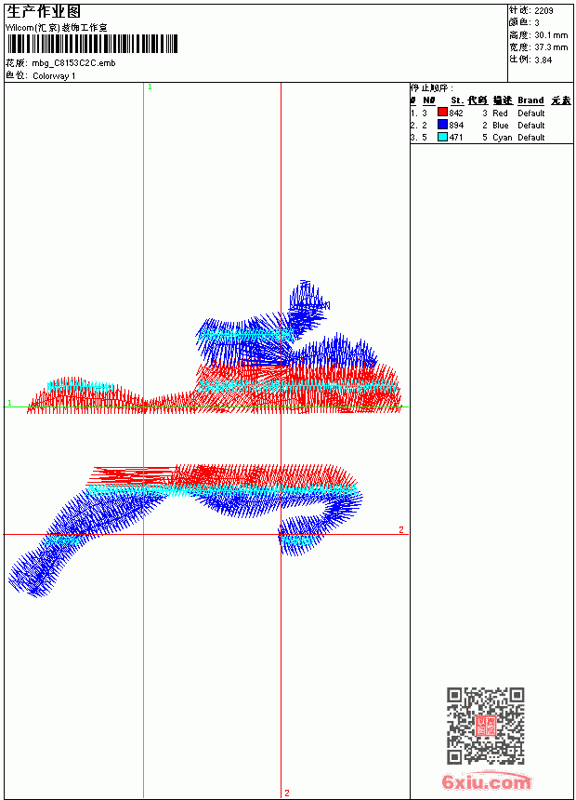
Task: Click the Brand column header
Action: click(x=530, y=100)
